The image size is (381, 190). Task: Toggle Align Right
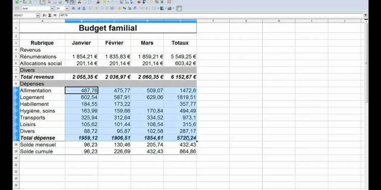[x=102, y=8]
